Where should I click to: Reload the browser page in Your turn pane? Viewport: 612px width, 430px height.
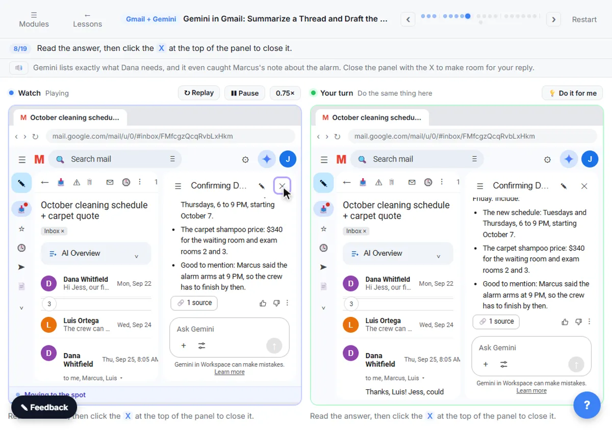coord(337,137)
